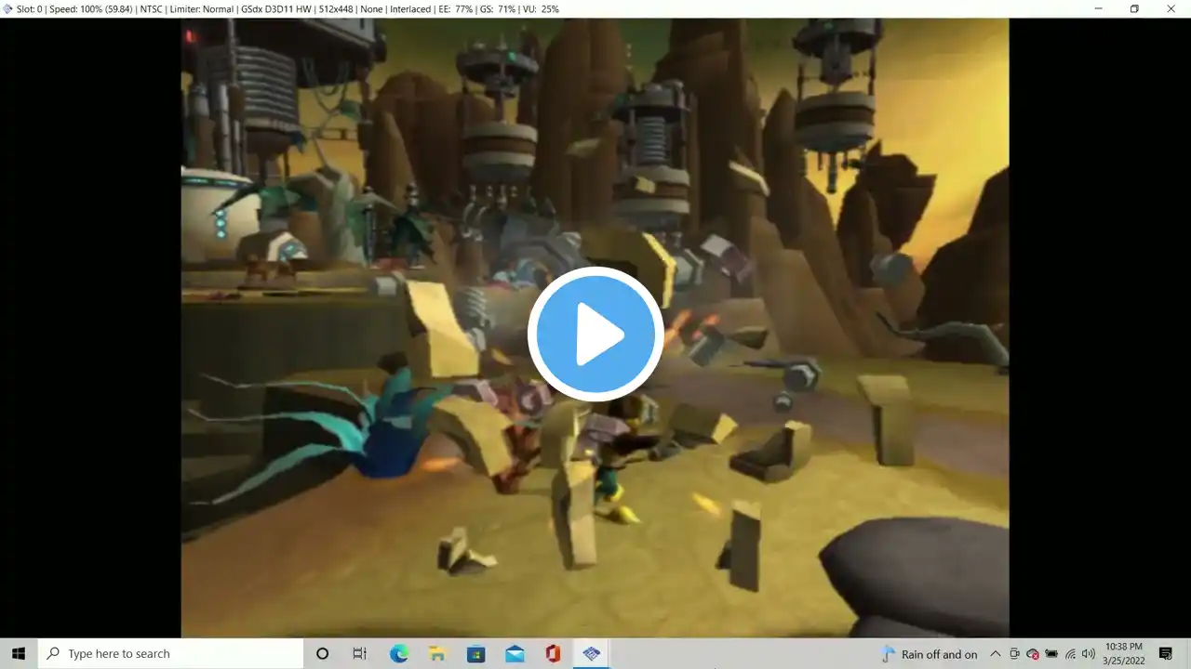Open the notification Action Center icon
The image size is (1191, 669).
1167,654
